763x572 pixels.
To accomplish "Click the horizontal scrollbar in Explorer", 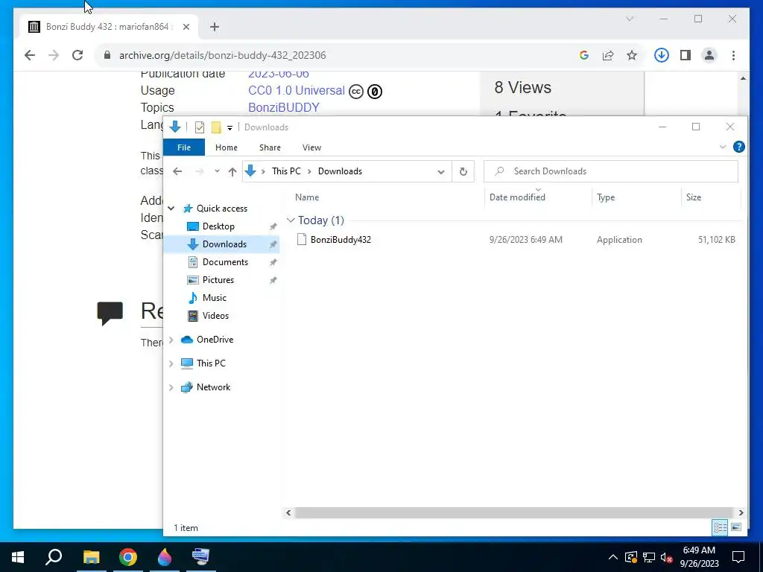I will pos(514,512).
